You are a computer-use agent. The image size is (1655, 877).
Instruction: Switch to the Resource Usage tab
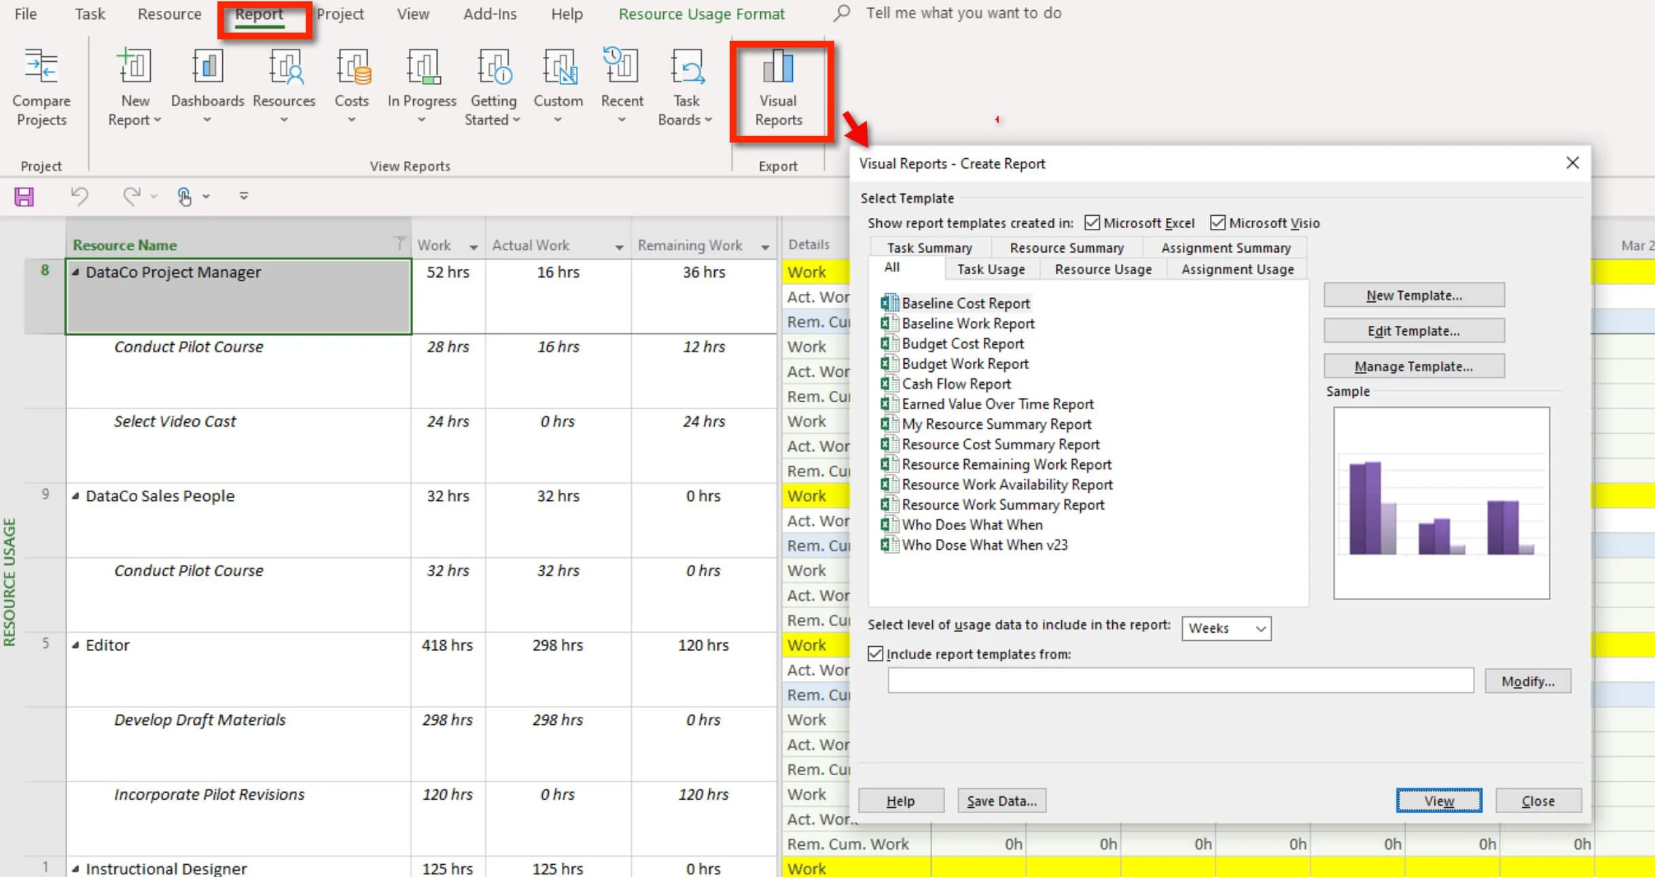[x=1103, y=269]
